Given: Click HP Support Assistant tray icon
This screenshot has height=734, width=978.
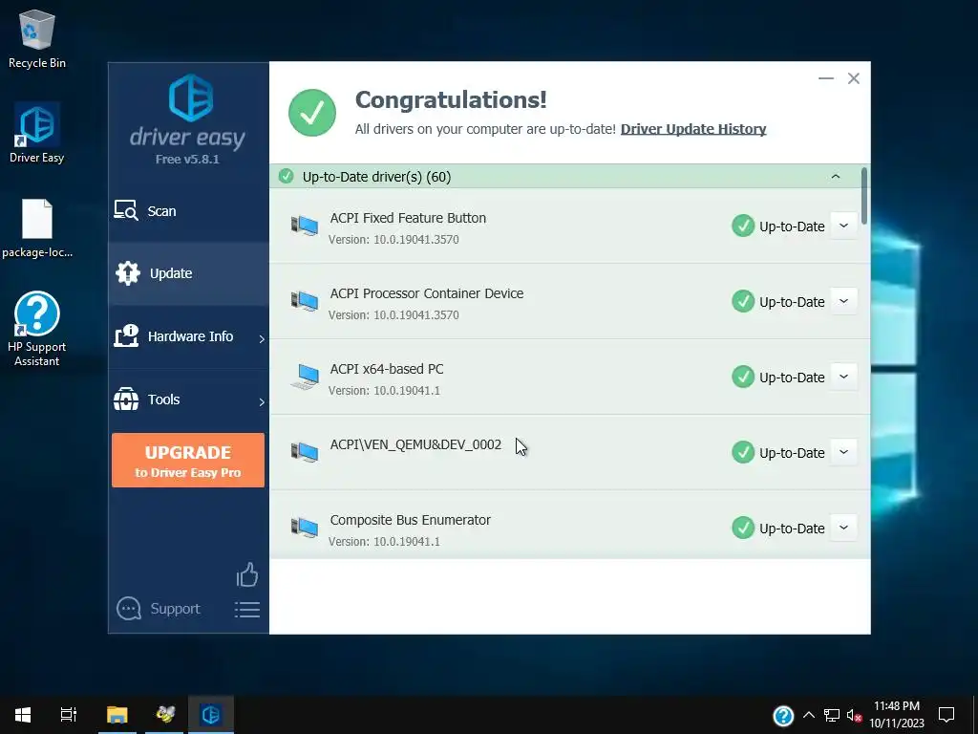Looking at the screenshot, I should click(x=783, y=715).
